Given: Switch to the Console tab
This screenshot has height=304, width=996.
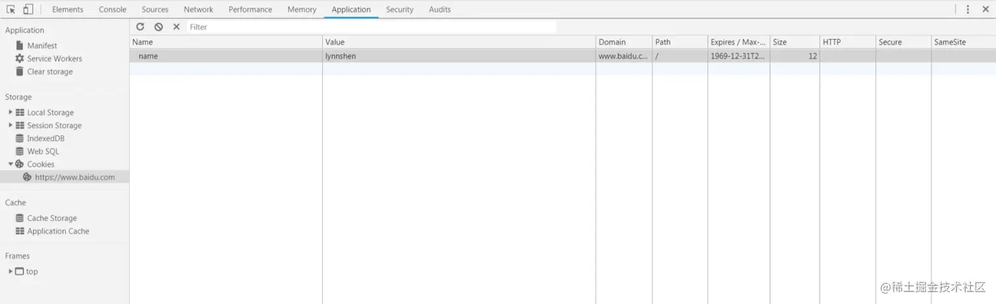Looking at the screenshot, I should (x=113, y=9).
